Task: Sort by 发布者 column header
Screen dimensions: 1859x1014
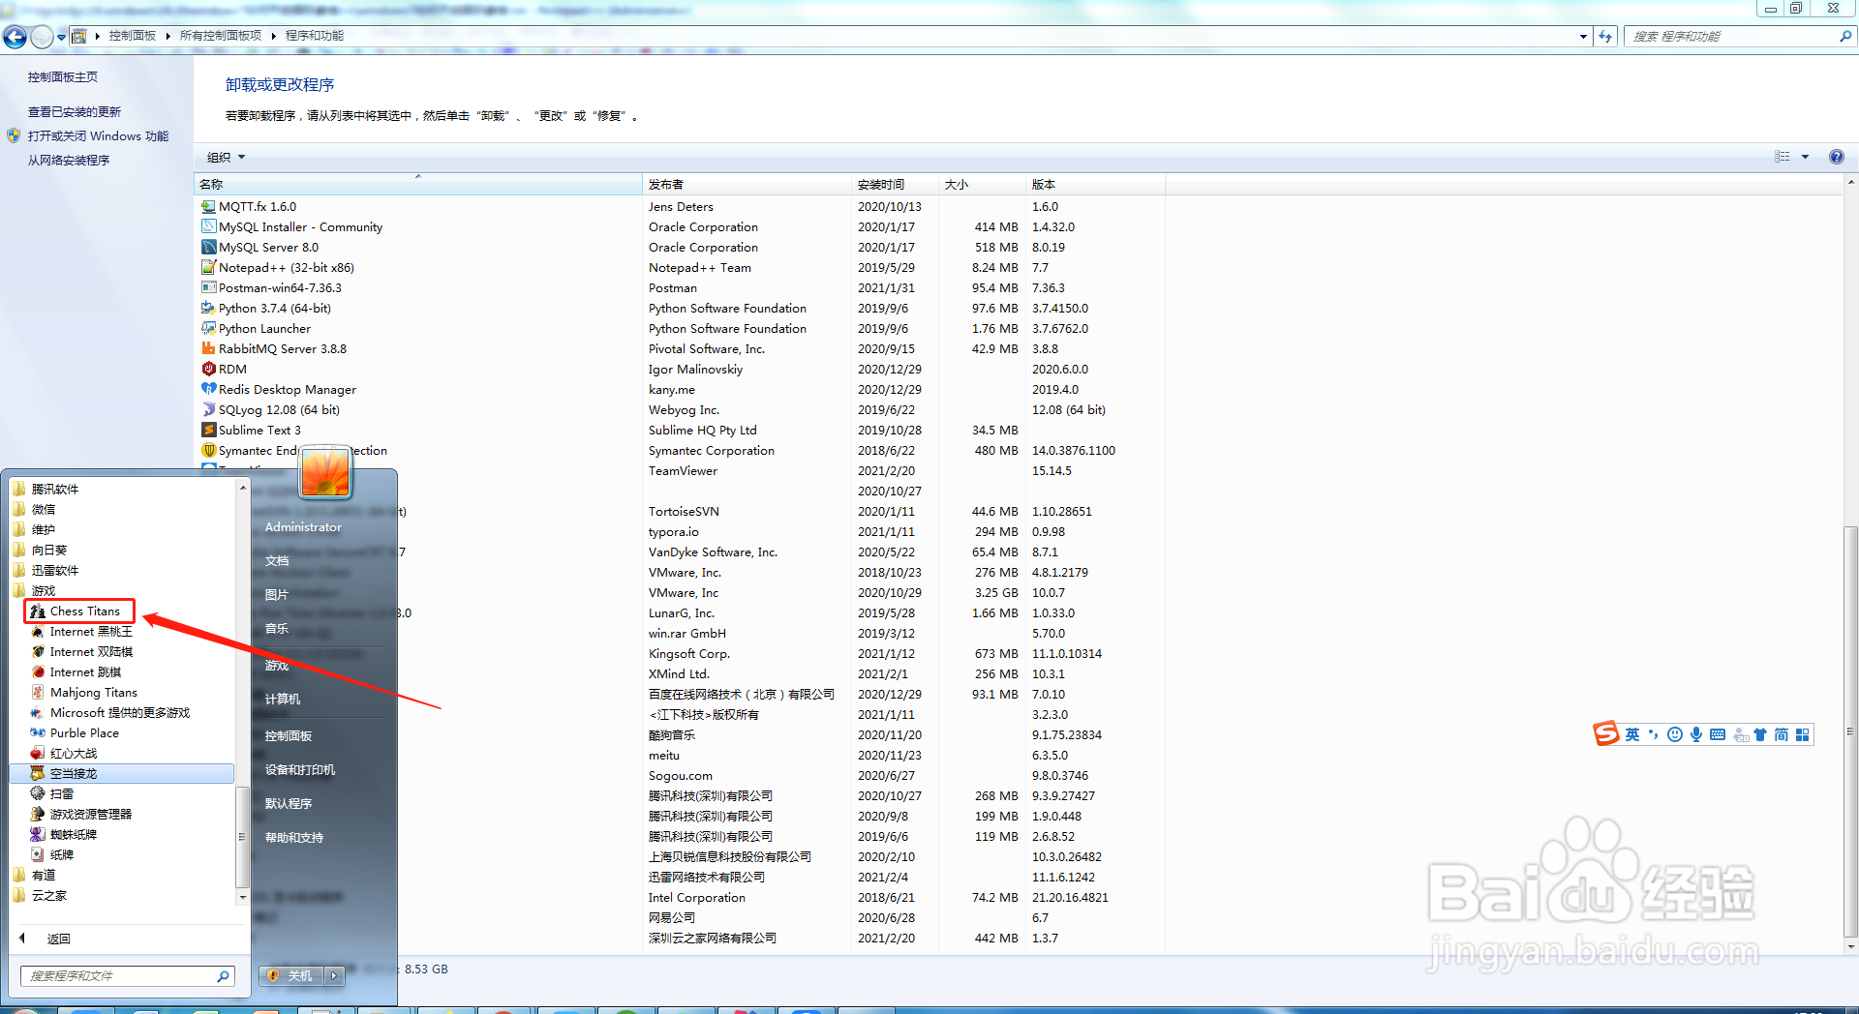Action: coord(747,185)
